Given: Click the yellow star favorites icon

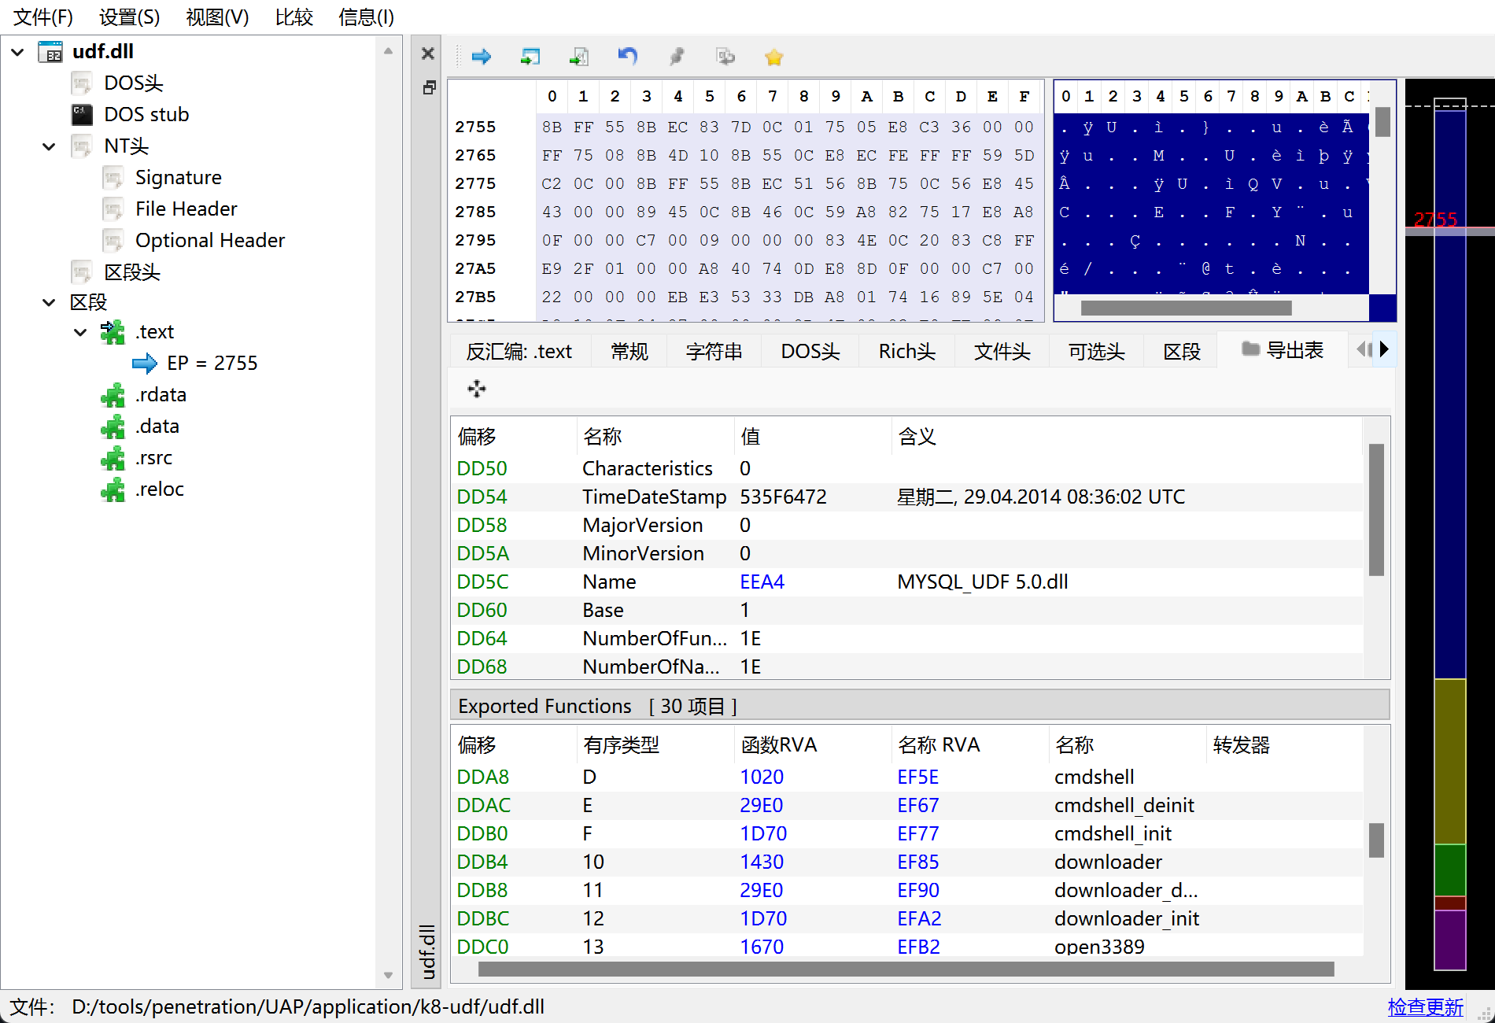Looking at the screenshot, I should (x=773, y=57).
